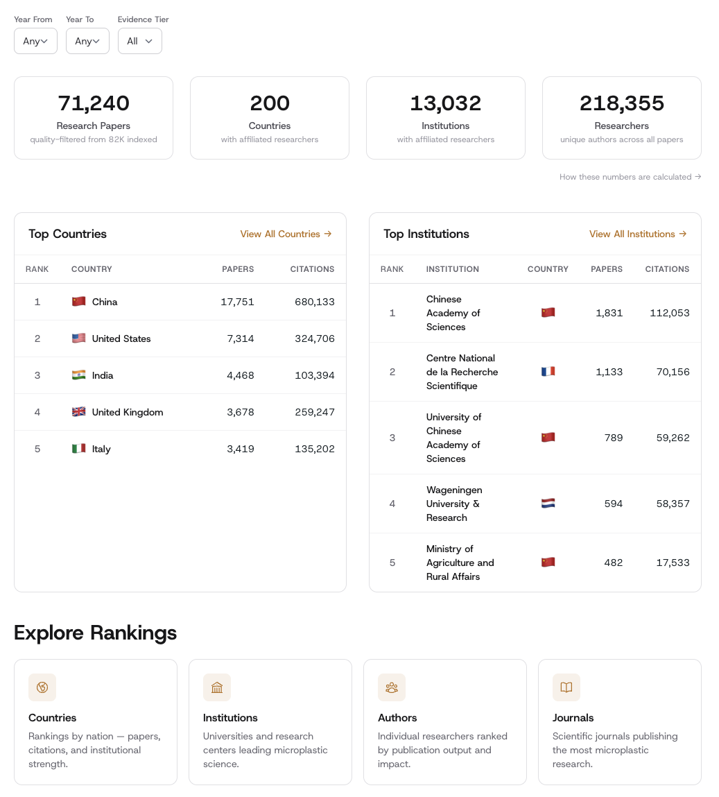
Task: Click the building icon on Institutions card
Action: tap(217, 687)
